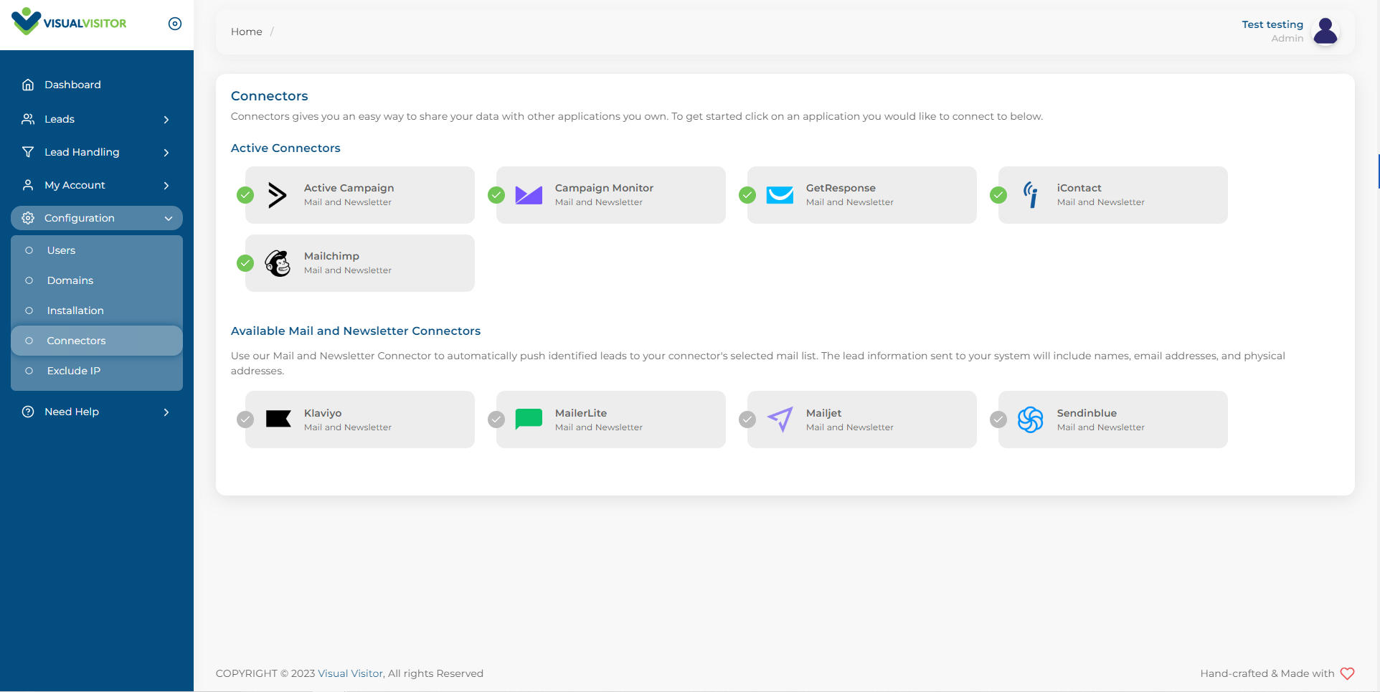Go to Home breadcrumb link
The image size is (1380, 692).
tap(247, 32)
